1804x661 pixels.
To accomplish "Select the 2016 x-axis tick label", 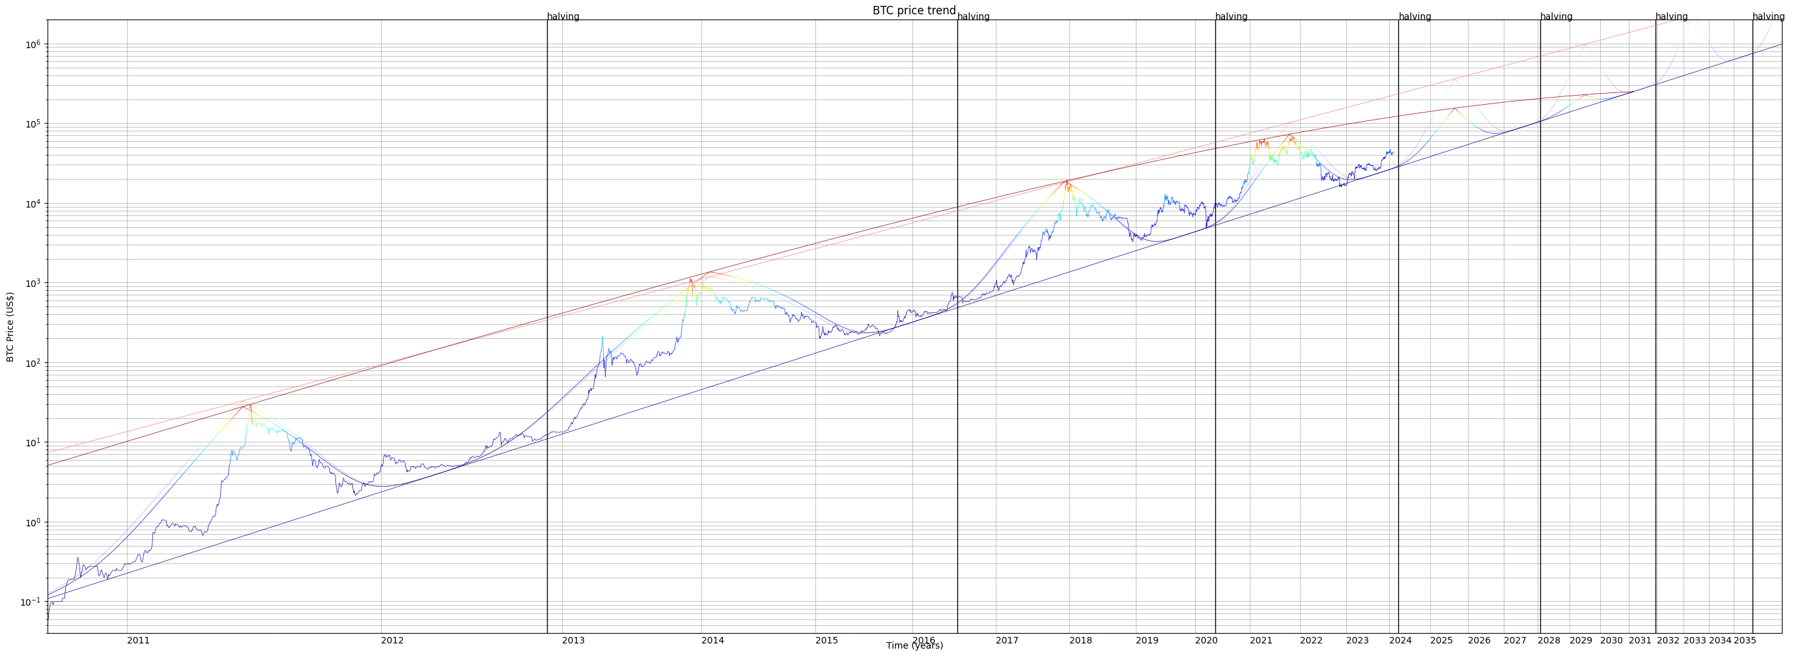I will click(x=923, y=640).
